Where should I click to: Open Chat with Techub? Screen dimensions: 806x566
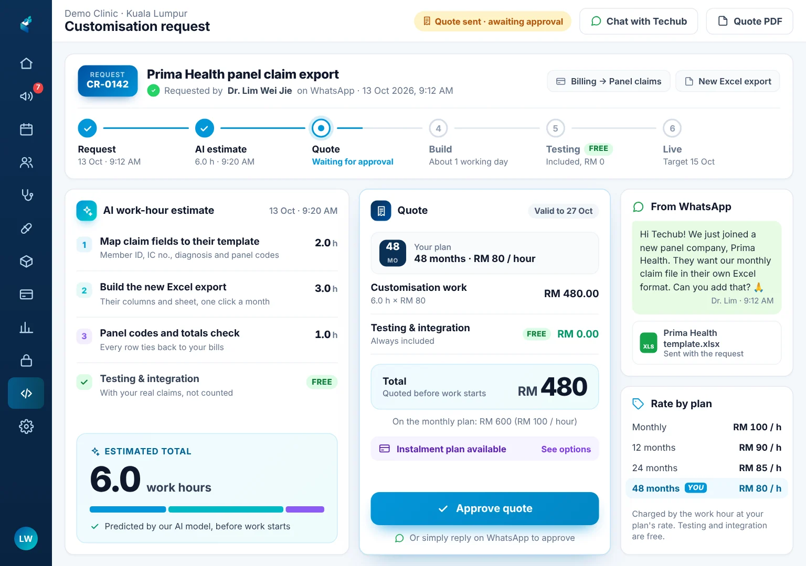(x=639, y=21)
